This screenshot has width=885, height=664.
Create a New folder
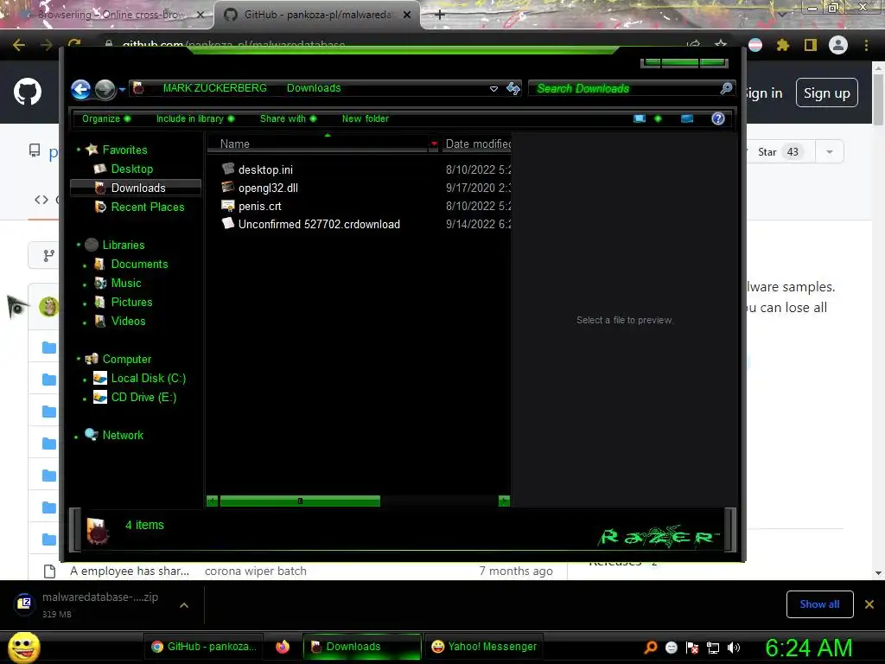366,118
